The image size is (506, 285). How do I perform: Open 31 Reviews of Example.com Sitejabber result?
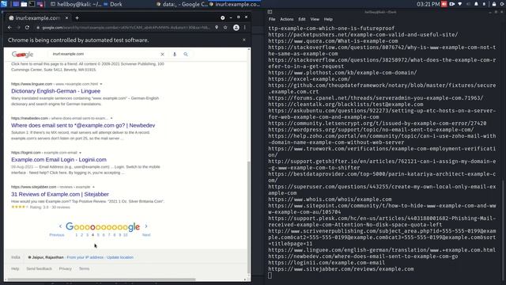[x=60, y=194]
